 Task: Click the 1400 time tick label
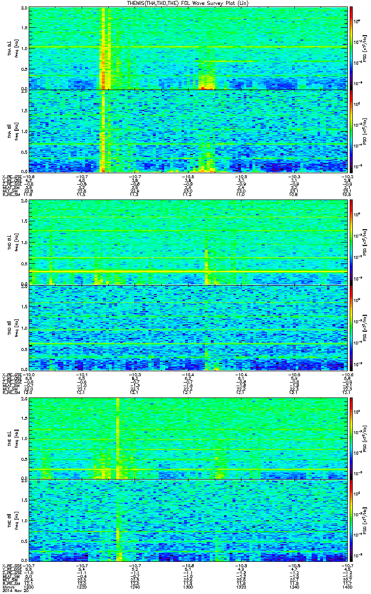(347, 588)
